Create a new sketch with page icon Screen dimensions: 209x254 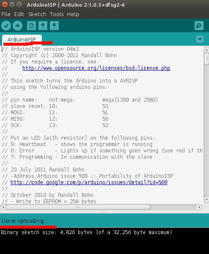click(x=31, y=25)
